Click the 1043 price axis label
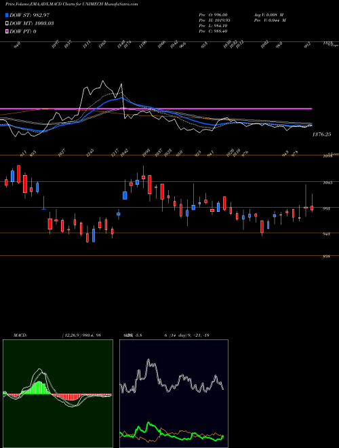This screenshot has height=448, width=339. click(x=327, y=183)
